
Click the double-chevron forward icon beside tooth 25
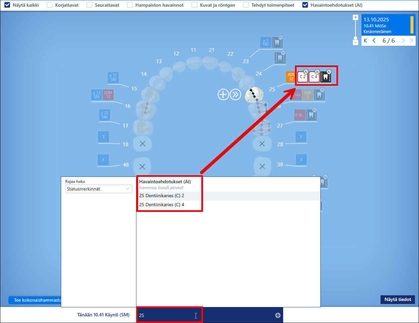(x=235, y=94)
